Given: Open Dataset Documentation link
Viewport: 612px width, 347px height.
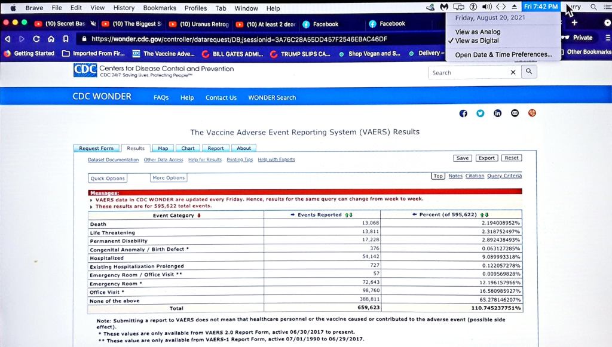Looking at the screenshot, I should [x=113, y=160].
